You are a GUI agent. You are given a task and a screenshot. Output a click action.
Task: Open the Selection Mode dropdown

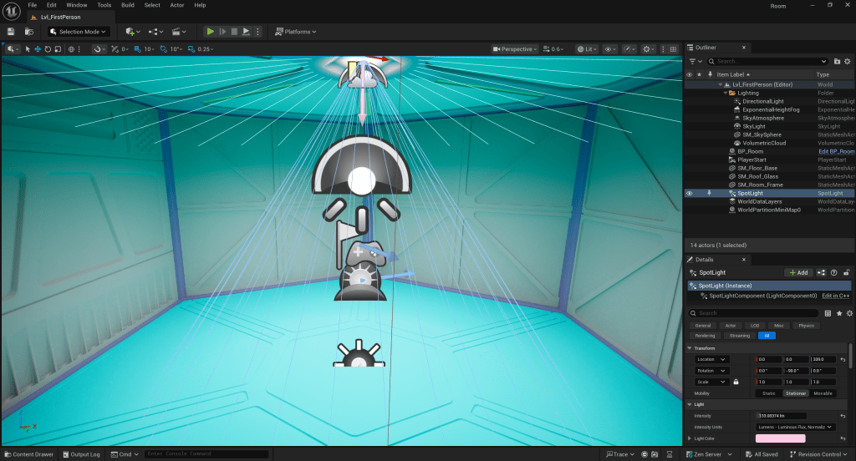pyautogui.click(x=79, y=32)
